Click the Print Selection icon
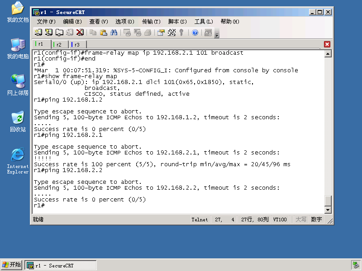This screenshot has height=271, width=362. (x=138, y=33)
